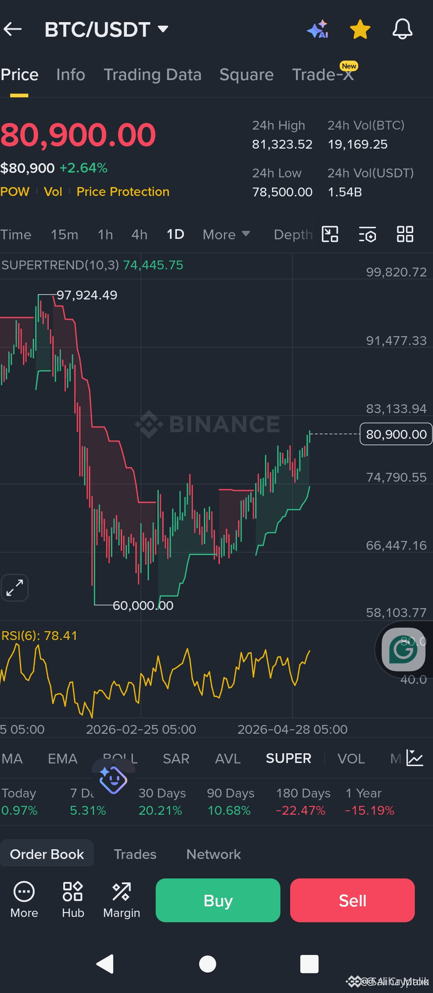433x993 pixels.
Task: Tap the 97,924.49 high marker on chart
Action: coord(87,295)
